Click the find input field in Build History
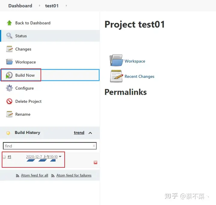 click(50, 146)
